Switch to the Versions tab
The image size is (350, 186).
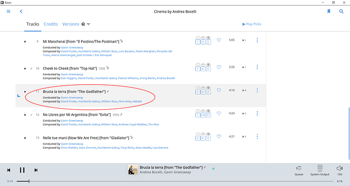[71, 24]
